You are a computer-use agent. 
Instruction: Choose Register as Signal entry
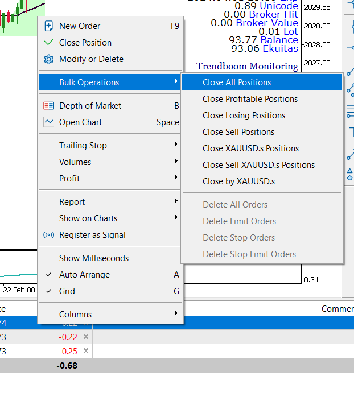coord(110,235)
